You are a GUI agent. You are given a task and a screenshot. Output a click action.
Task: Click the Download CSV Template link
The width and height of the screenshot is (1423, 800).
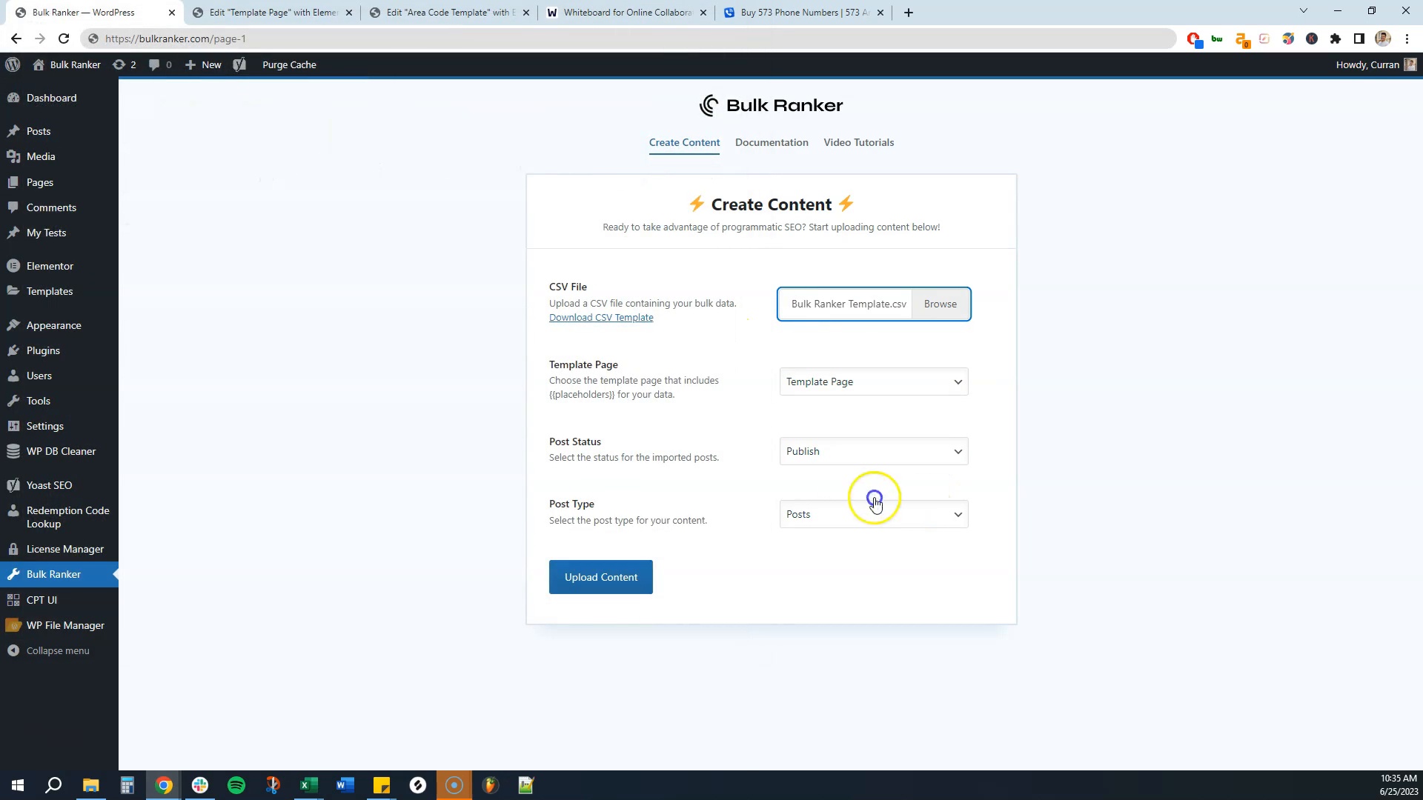pos(600,317)
